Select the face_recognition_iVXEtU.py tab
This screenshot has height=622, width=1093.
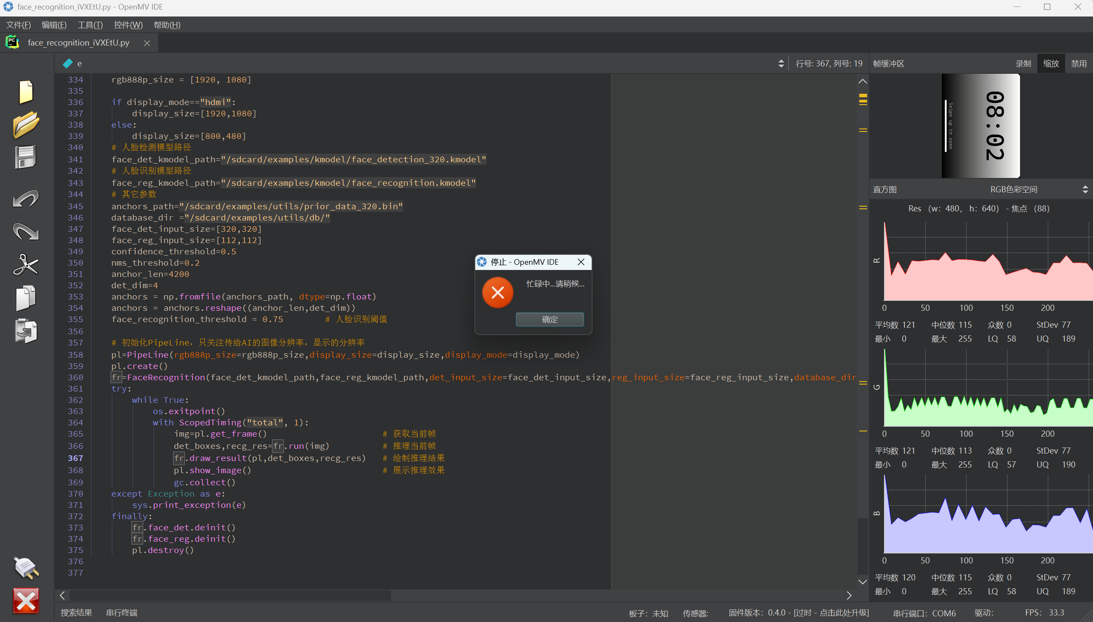[79, 43]
